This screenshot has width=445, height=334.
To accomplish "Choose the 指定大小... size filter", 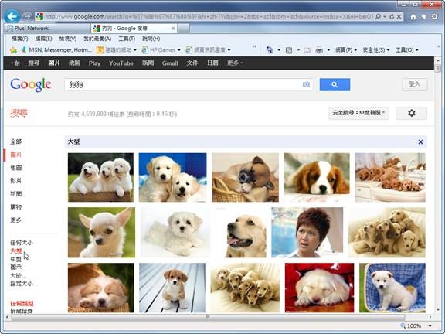I will (x=24, y=284).
